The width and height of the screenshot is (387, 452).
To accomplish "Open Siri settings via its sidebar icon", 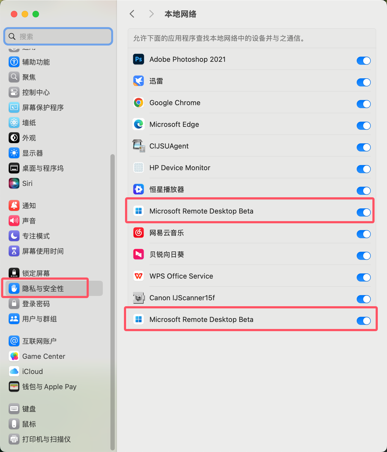I will pos(14,183).
